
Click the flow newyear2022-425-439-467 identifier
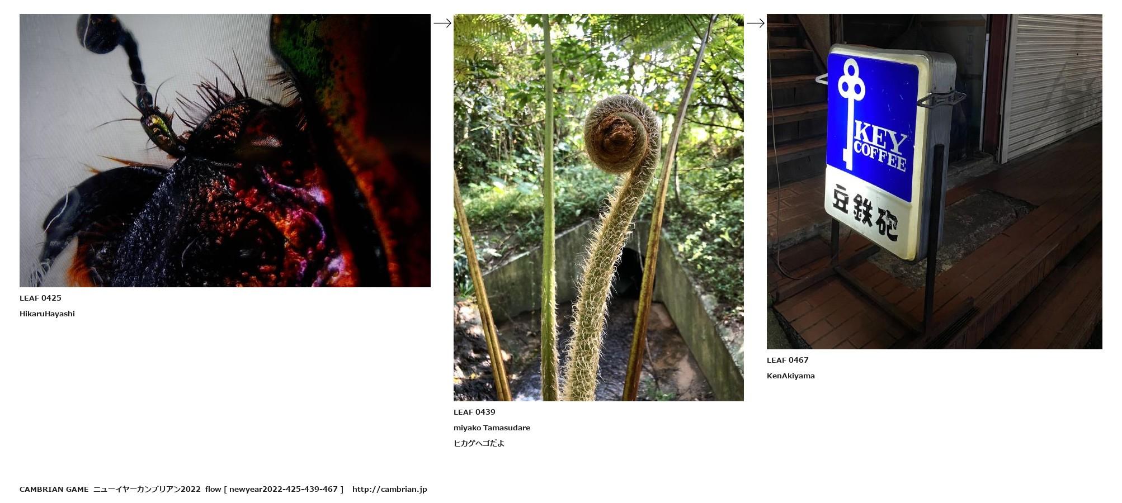274,490
